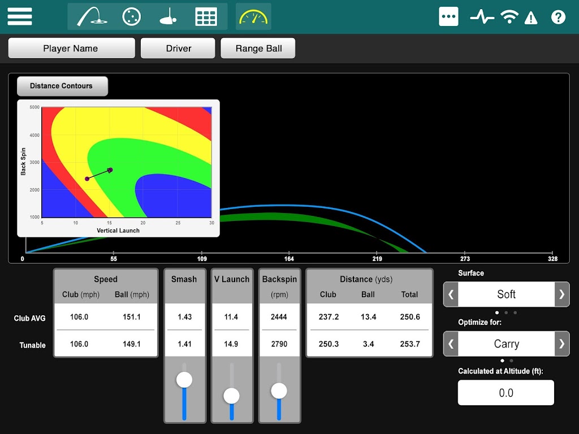579x434 pixels.
Task: Open the ball trajectory view icon
Action: [92, 16]
